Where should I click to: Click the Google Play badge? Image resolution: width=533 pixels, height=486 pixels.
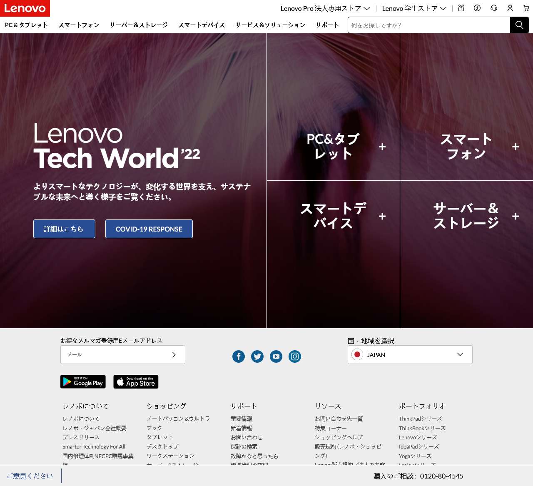pos(83,381)
